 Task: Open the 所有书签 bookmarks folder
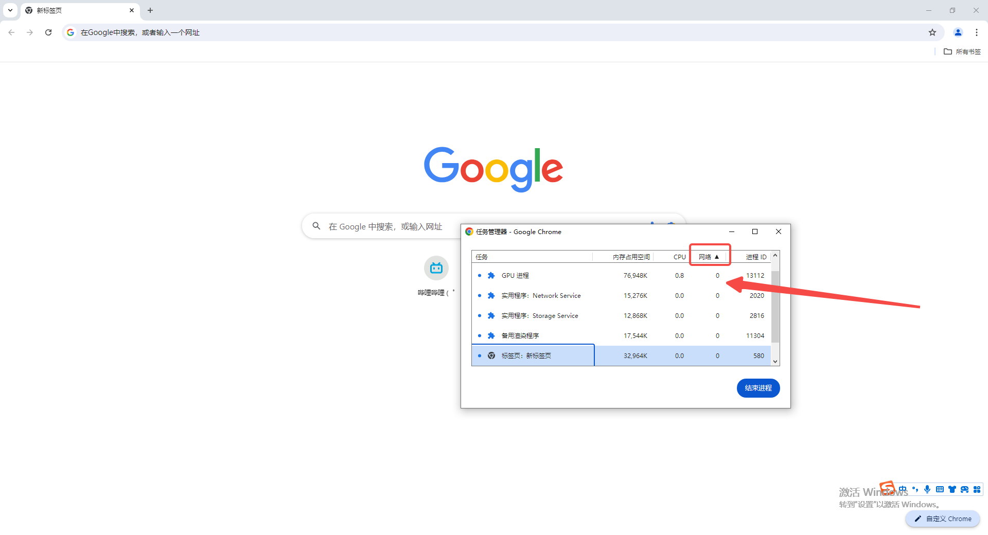coord(962,51)
